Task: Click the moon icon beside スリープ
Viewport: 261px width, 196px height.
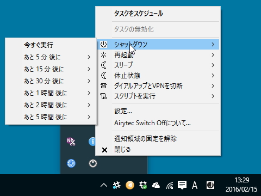Action: pyautogui.click(x=104, y=65)
